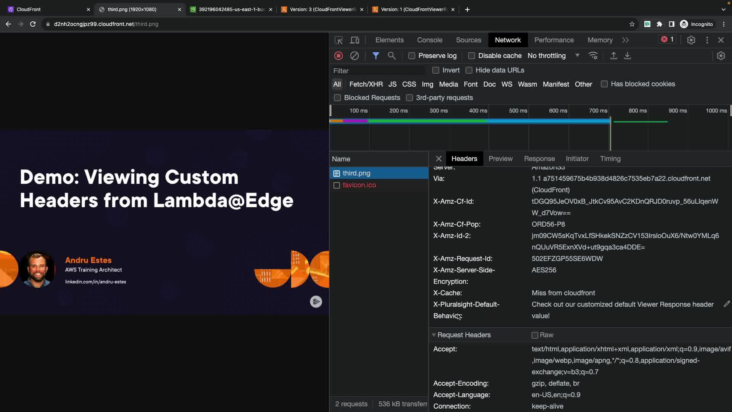Click the import HAR upload icon

(613, 56)
